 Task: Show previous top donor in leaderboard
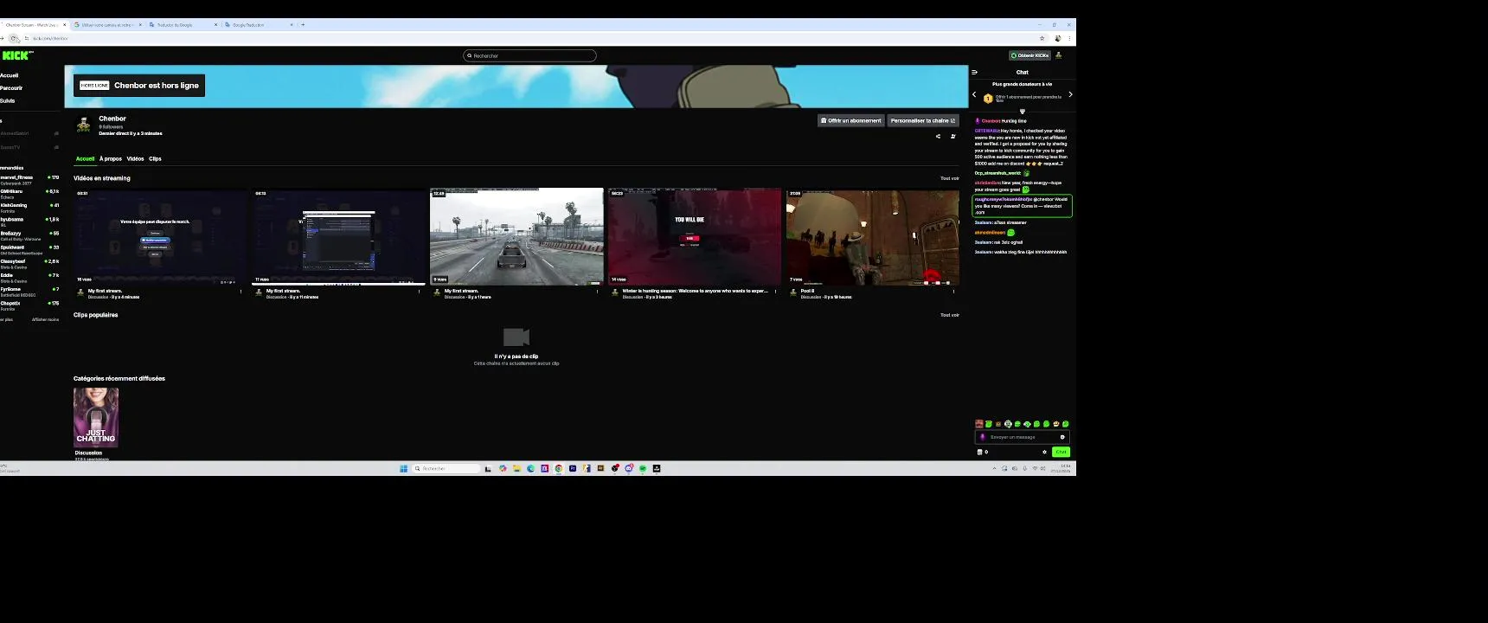(974, 94)
